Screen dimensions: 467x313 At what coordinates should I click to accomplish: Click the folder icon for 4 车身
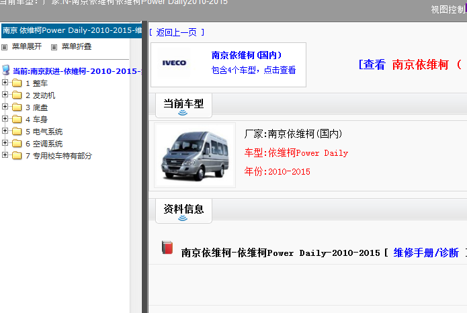coord(17,120)
